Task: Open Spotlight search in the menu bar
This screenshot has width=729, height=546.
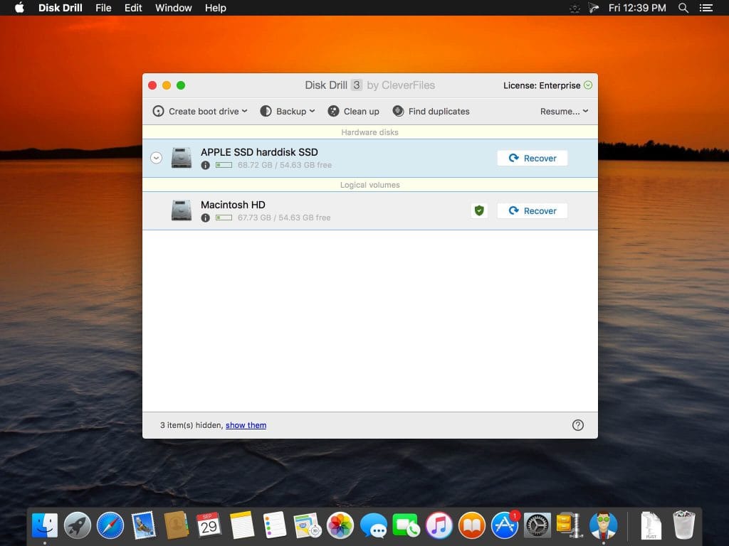Action: pos(683,8)
